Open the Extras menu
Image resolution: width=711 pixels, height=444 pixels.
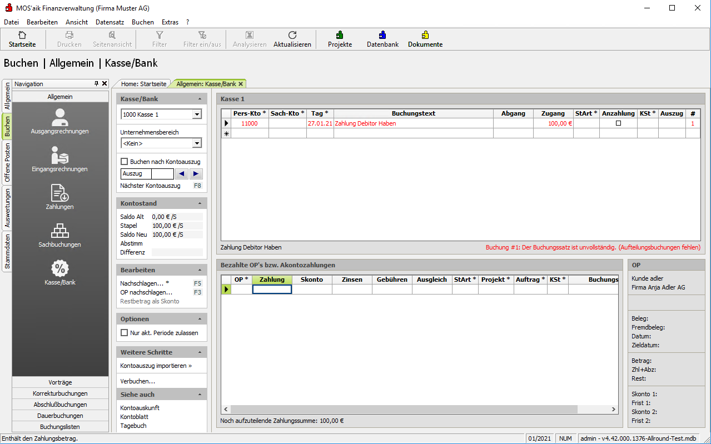pyautogui.click(x=170, y=22)
